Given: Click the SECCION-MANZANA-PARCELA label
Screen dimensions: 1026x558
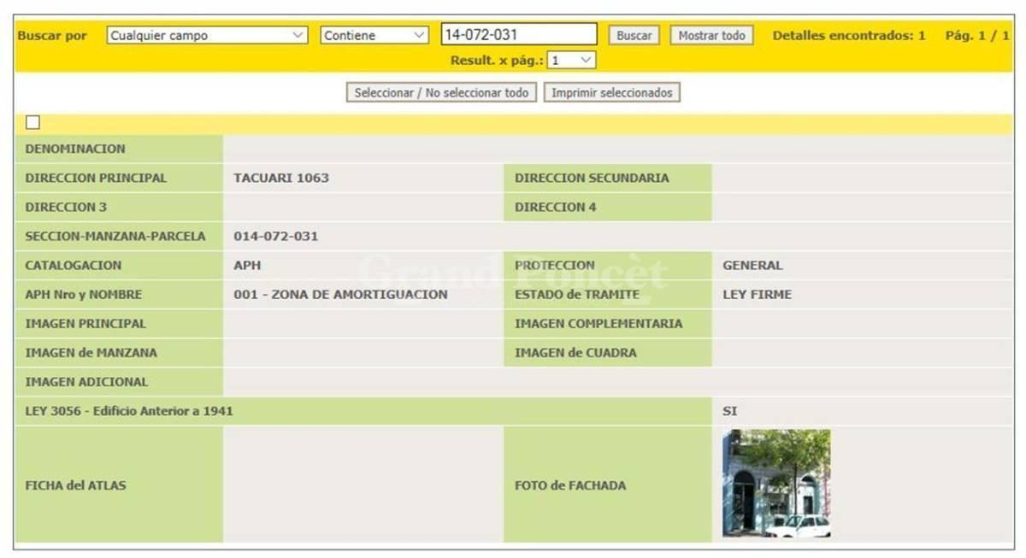Looking at the screenshot, I should [x=115, y=237].
